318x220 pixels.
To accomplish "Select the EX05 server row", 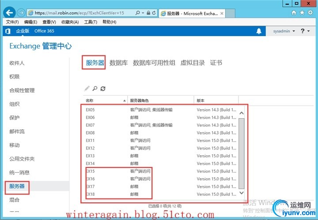I will point(161,110).
